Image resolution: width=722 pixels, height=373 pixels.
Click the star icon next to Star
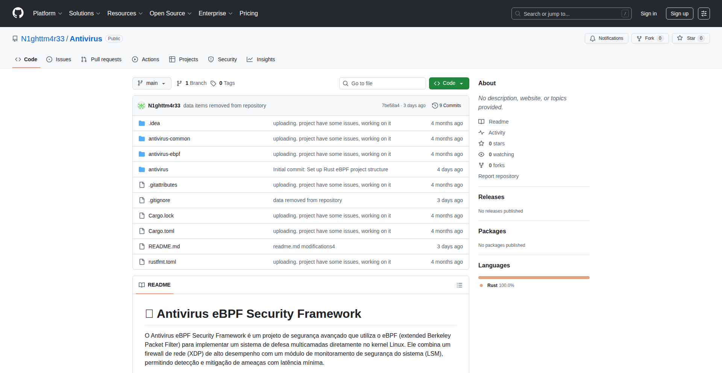point(680,38)
